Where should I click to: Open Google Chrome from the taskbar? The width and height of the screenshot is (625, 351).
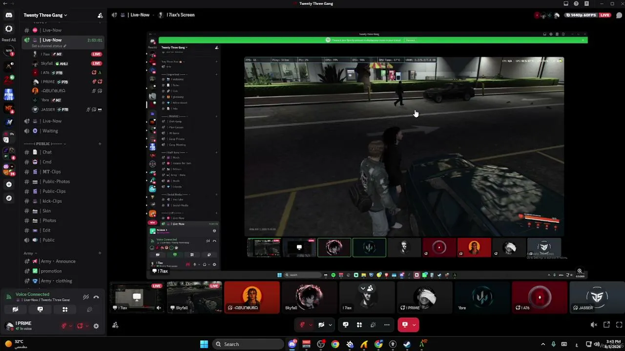pos(335,344)
